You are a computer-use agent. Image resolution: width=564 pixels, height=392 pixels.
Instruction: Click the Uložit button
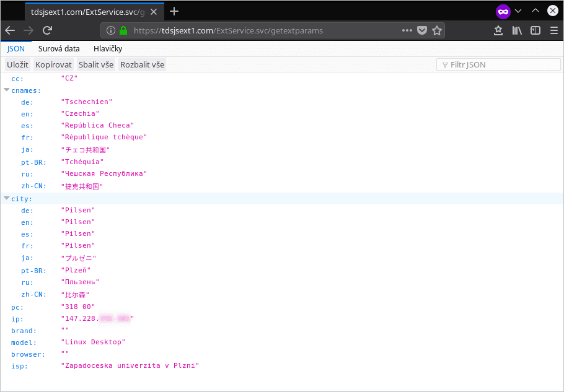click(17, 64)
